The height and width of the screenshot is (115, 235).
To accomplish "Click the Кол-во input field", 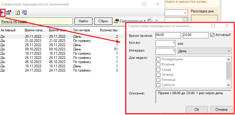I will [165, 43].
